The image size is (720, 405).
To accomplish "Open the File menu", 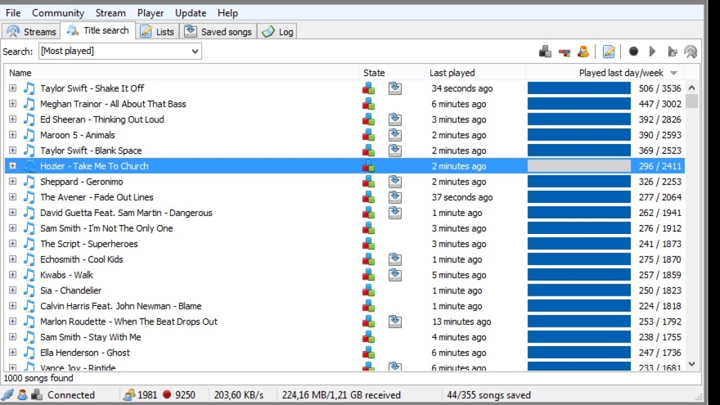I will pos(13,13).
